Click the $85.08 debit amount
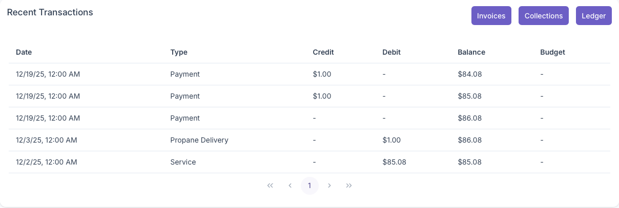619x208 pixels. click(x=394, y=162)
